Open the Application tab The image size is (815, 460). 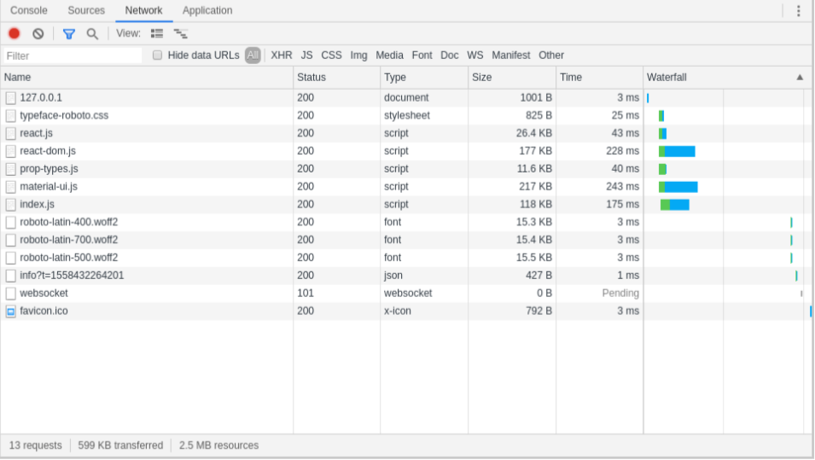pos(207,10)
